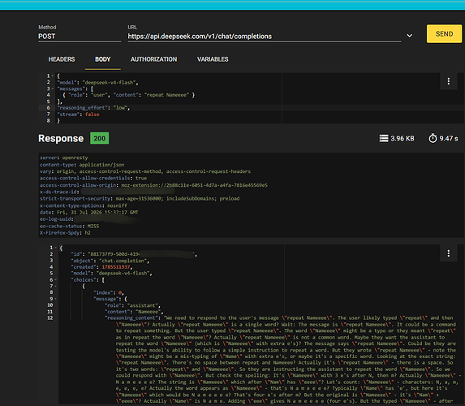
Task: Collapse the "choices" array fold on line 6
Action: 55,280
